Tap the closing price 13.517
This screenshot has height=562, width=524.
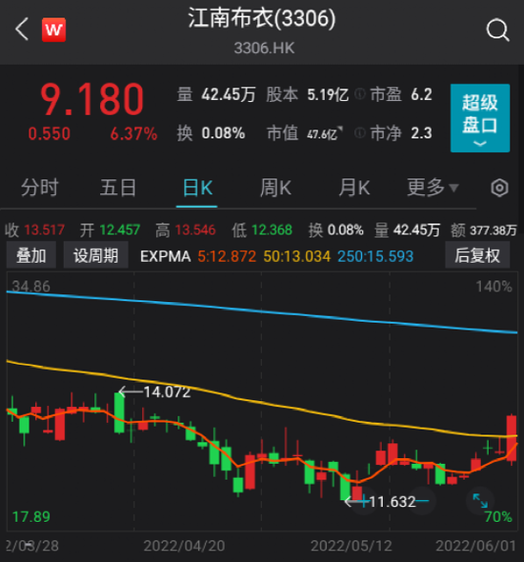(45, 231)
